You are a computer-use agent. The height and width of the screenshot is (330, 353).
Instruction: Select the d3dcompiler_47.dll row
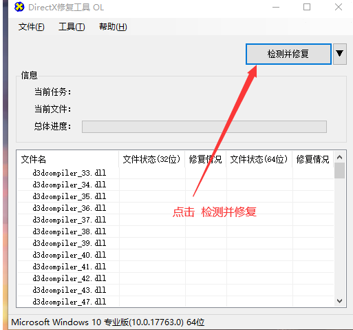[x=175, y=302]
